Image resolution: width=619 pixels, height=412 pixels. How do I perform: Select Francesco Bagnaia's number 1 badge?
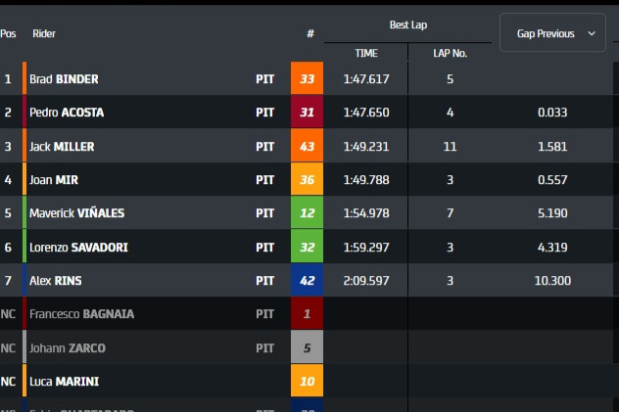[307, 313]
